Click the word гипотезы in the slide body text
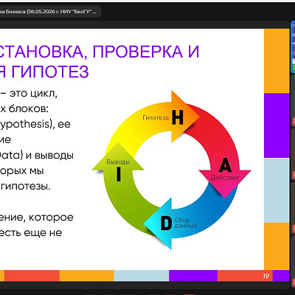The image size is (295, 295). click(27, 187)
